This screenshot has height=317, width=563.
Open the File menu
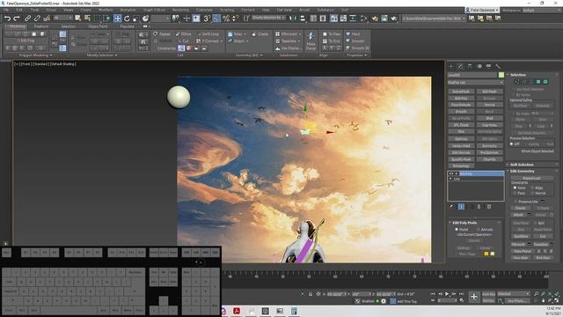(6, 10)
